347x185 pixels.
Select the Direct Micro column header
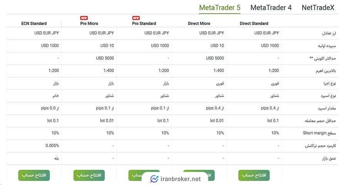tap(199, 24)
